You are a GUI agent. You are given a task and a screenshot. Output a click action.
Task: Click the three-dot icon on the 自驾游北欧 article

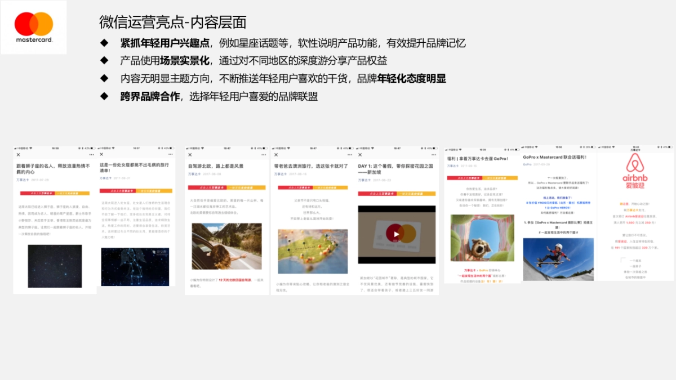click(x=264, y=154)
